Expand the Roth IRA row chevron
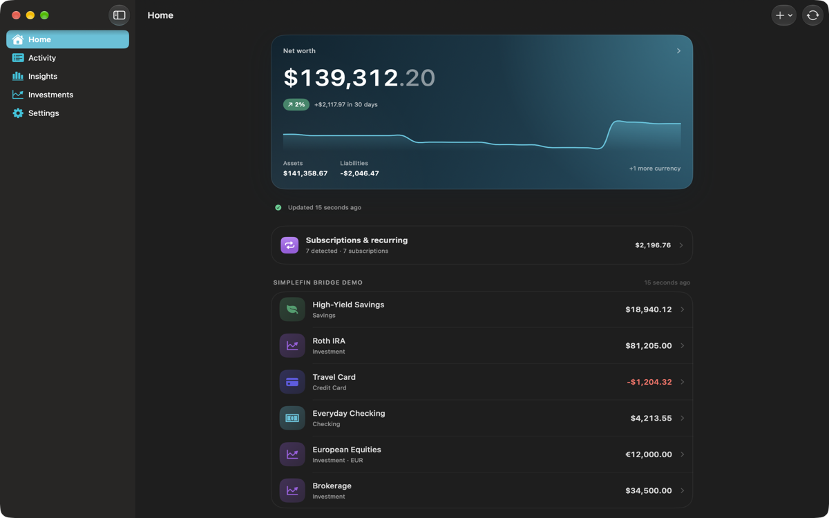Screen dimensions: 829x518 [x=682, y=346]
